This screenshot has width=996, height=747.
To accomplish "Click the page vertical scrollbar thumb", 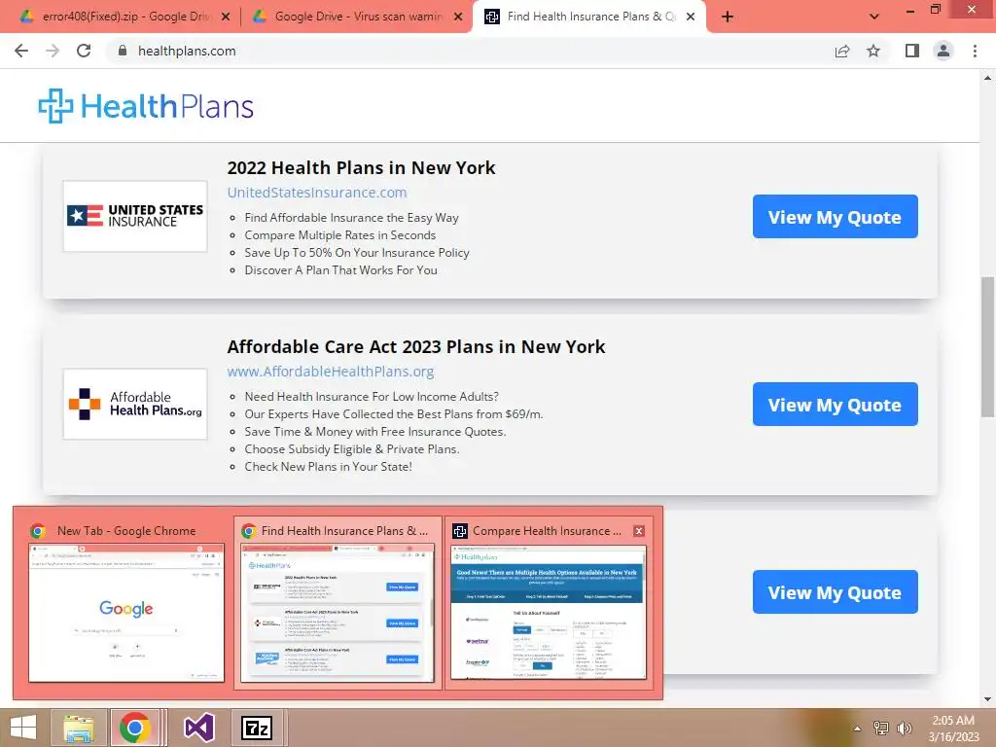I will [987, 347].
